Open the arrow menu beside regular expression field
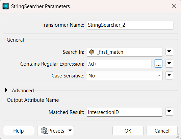The height and width of the screenshot is (139, 181). pos(169,64)
